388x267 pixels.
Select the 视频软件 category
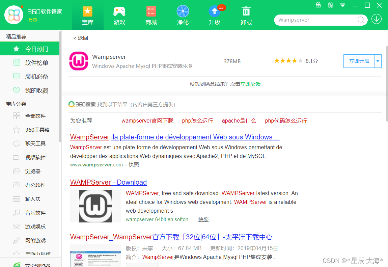coord(30,157)
